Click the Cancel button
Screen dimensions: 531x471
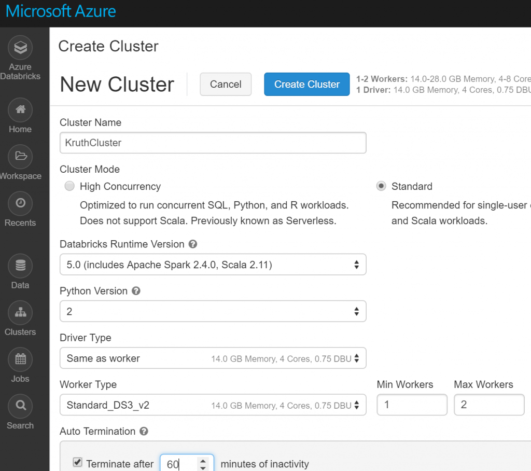click(x=226, y=84)
